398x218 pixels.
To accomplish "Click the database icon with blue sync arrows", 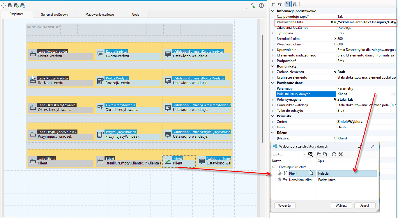I will tap(23, 5).
